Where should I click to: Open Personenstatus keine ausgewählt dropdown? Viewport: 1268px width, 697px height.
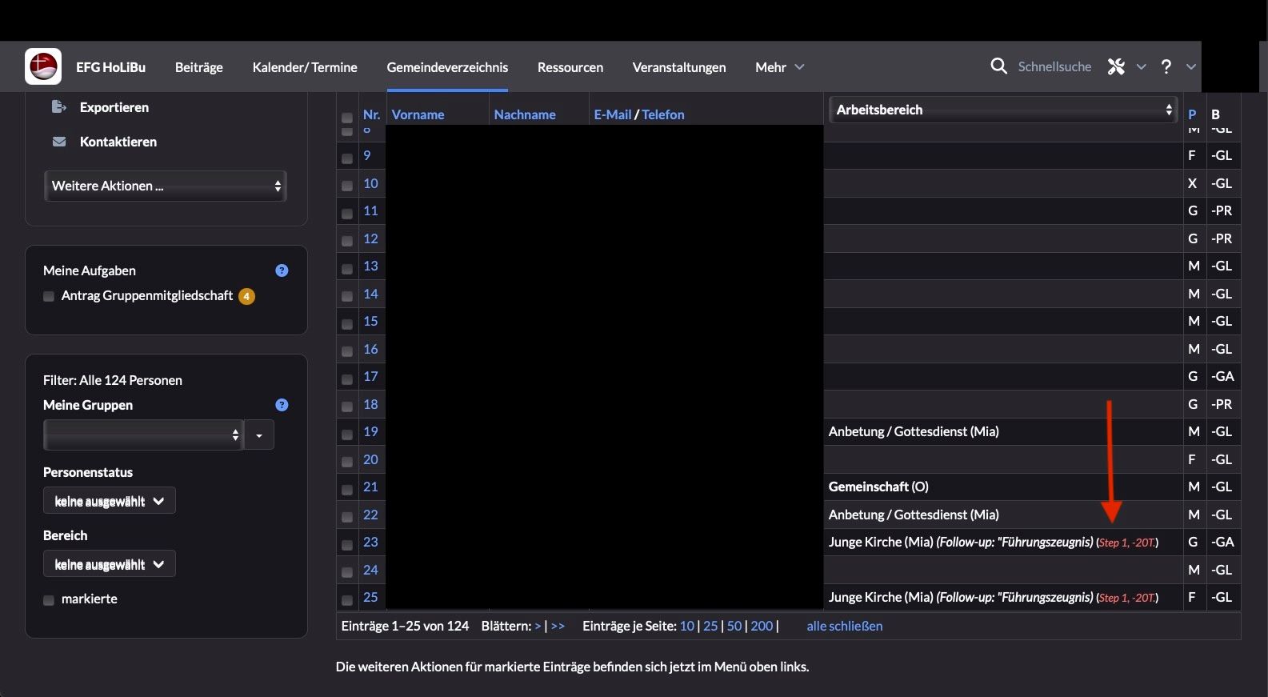(110, 501)
